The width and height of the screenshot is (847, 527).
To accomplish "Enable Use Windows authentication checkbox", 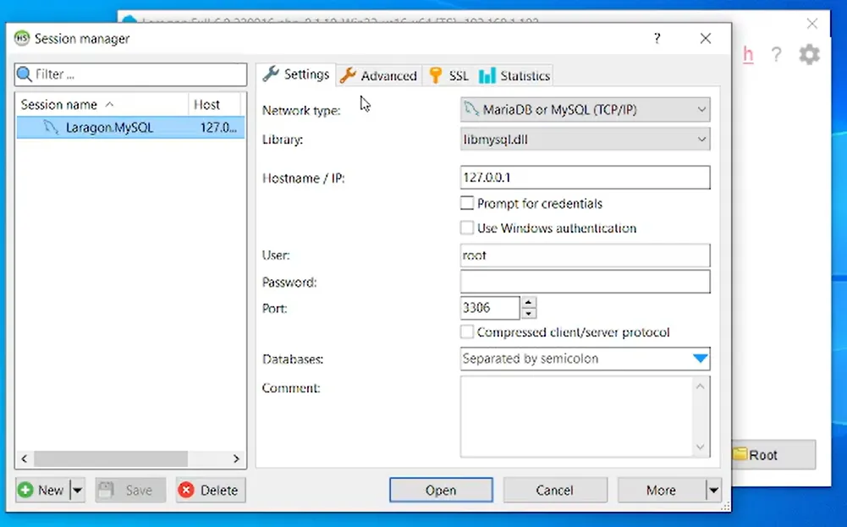I will (467, 228).
